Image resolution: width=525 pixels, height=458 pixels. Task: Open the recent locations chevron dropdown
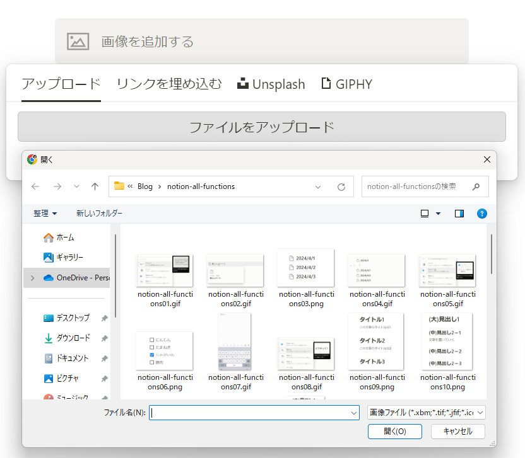[x=77, y=186]
